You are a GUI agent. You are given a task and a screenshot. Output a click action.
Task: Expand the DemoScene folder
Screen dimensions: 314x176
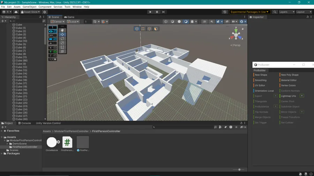[x=7, y=144]
